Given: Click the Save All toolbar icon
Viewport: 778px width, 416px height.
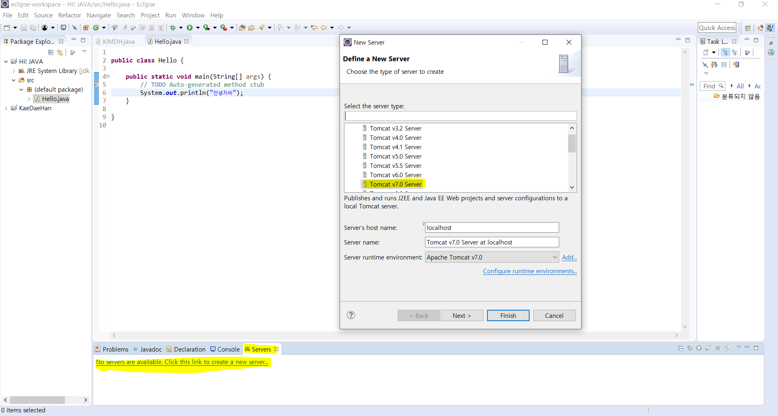Looking at the screenshot, I should point(33,28).
